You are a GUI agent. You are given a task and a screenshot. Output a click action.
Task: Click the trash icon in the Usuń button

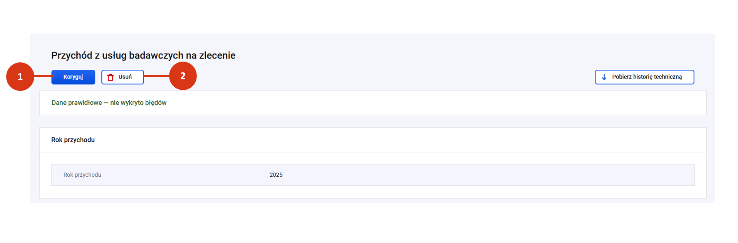111,77
